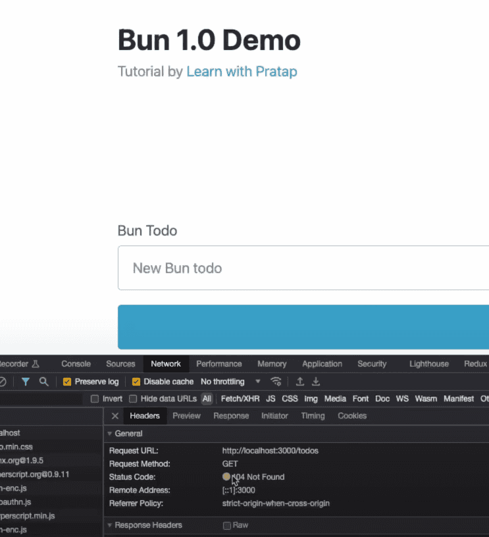Filter requests by Wasm

pyautogui.click(x=426, y=399)
